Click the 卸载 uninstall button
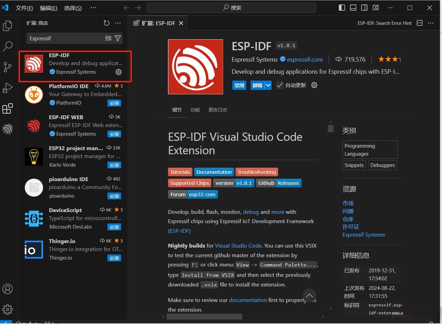Screen dimensions: 442x324 click(x=257, y=85)
